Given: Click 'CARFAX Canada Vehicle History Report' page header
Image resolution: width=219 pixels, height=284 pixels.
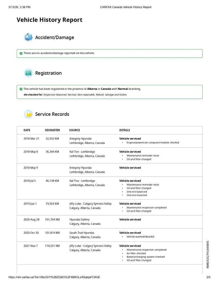Looking at the screenshot, I should (x=126, y=7).
